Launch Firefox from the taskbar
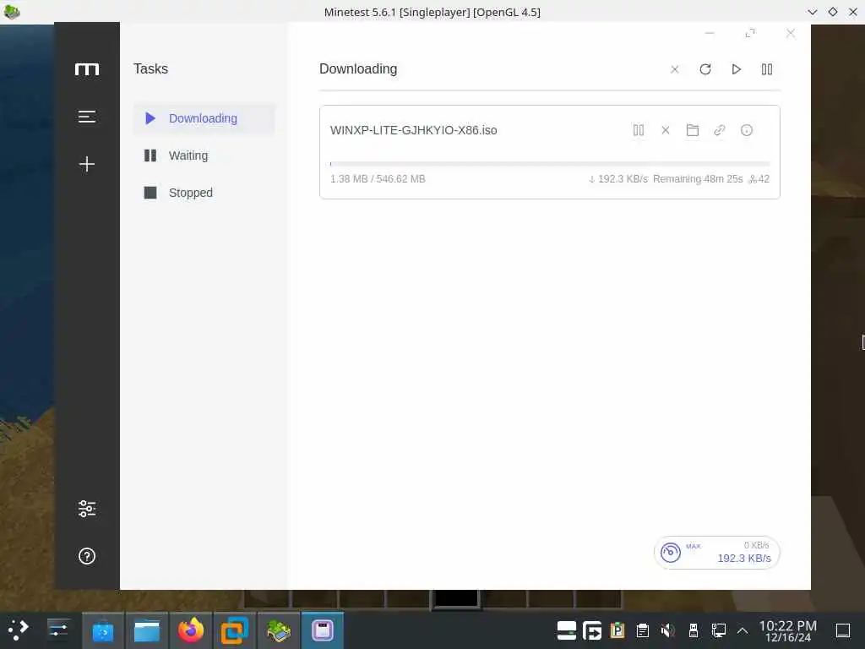865x649 pixels. point(191,630)
